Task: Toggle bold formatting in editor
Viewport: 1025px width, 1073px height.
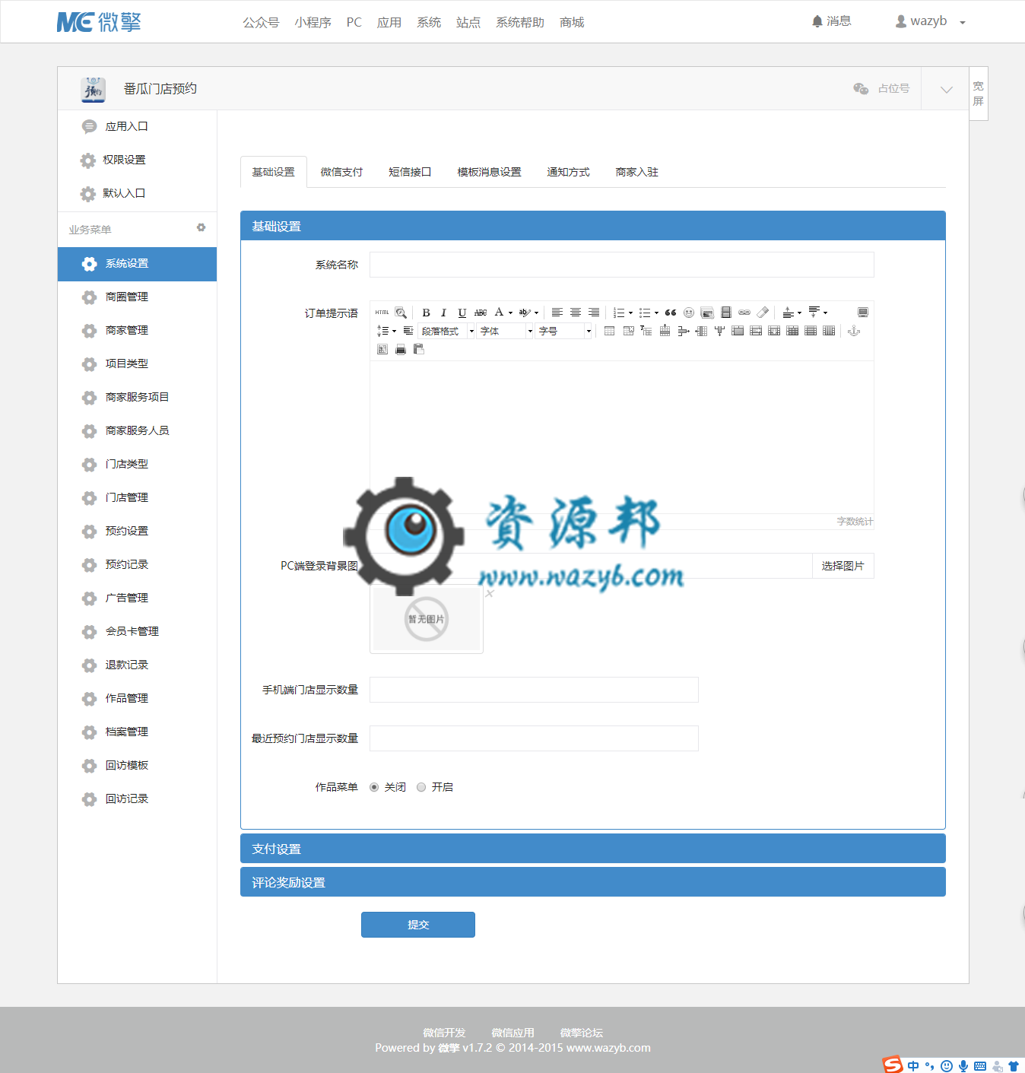Action: [x=426, y=313]
